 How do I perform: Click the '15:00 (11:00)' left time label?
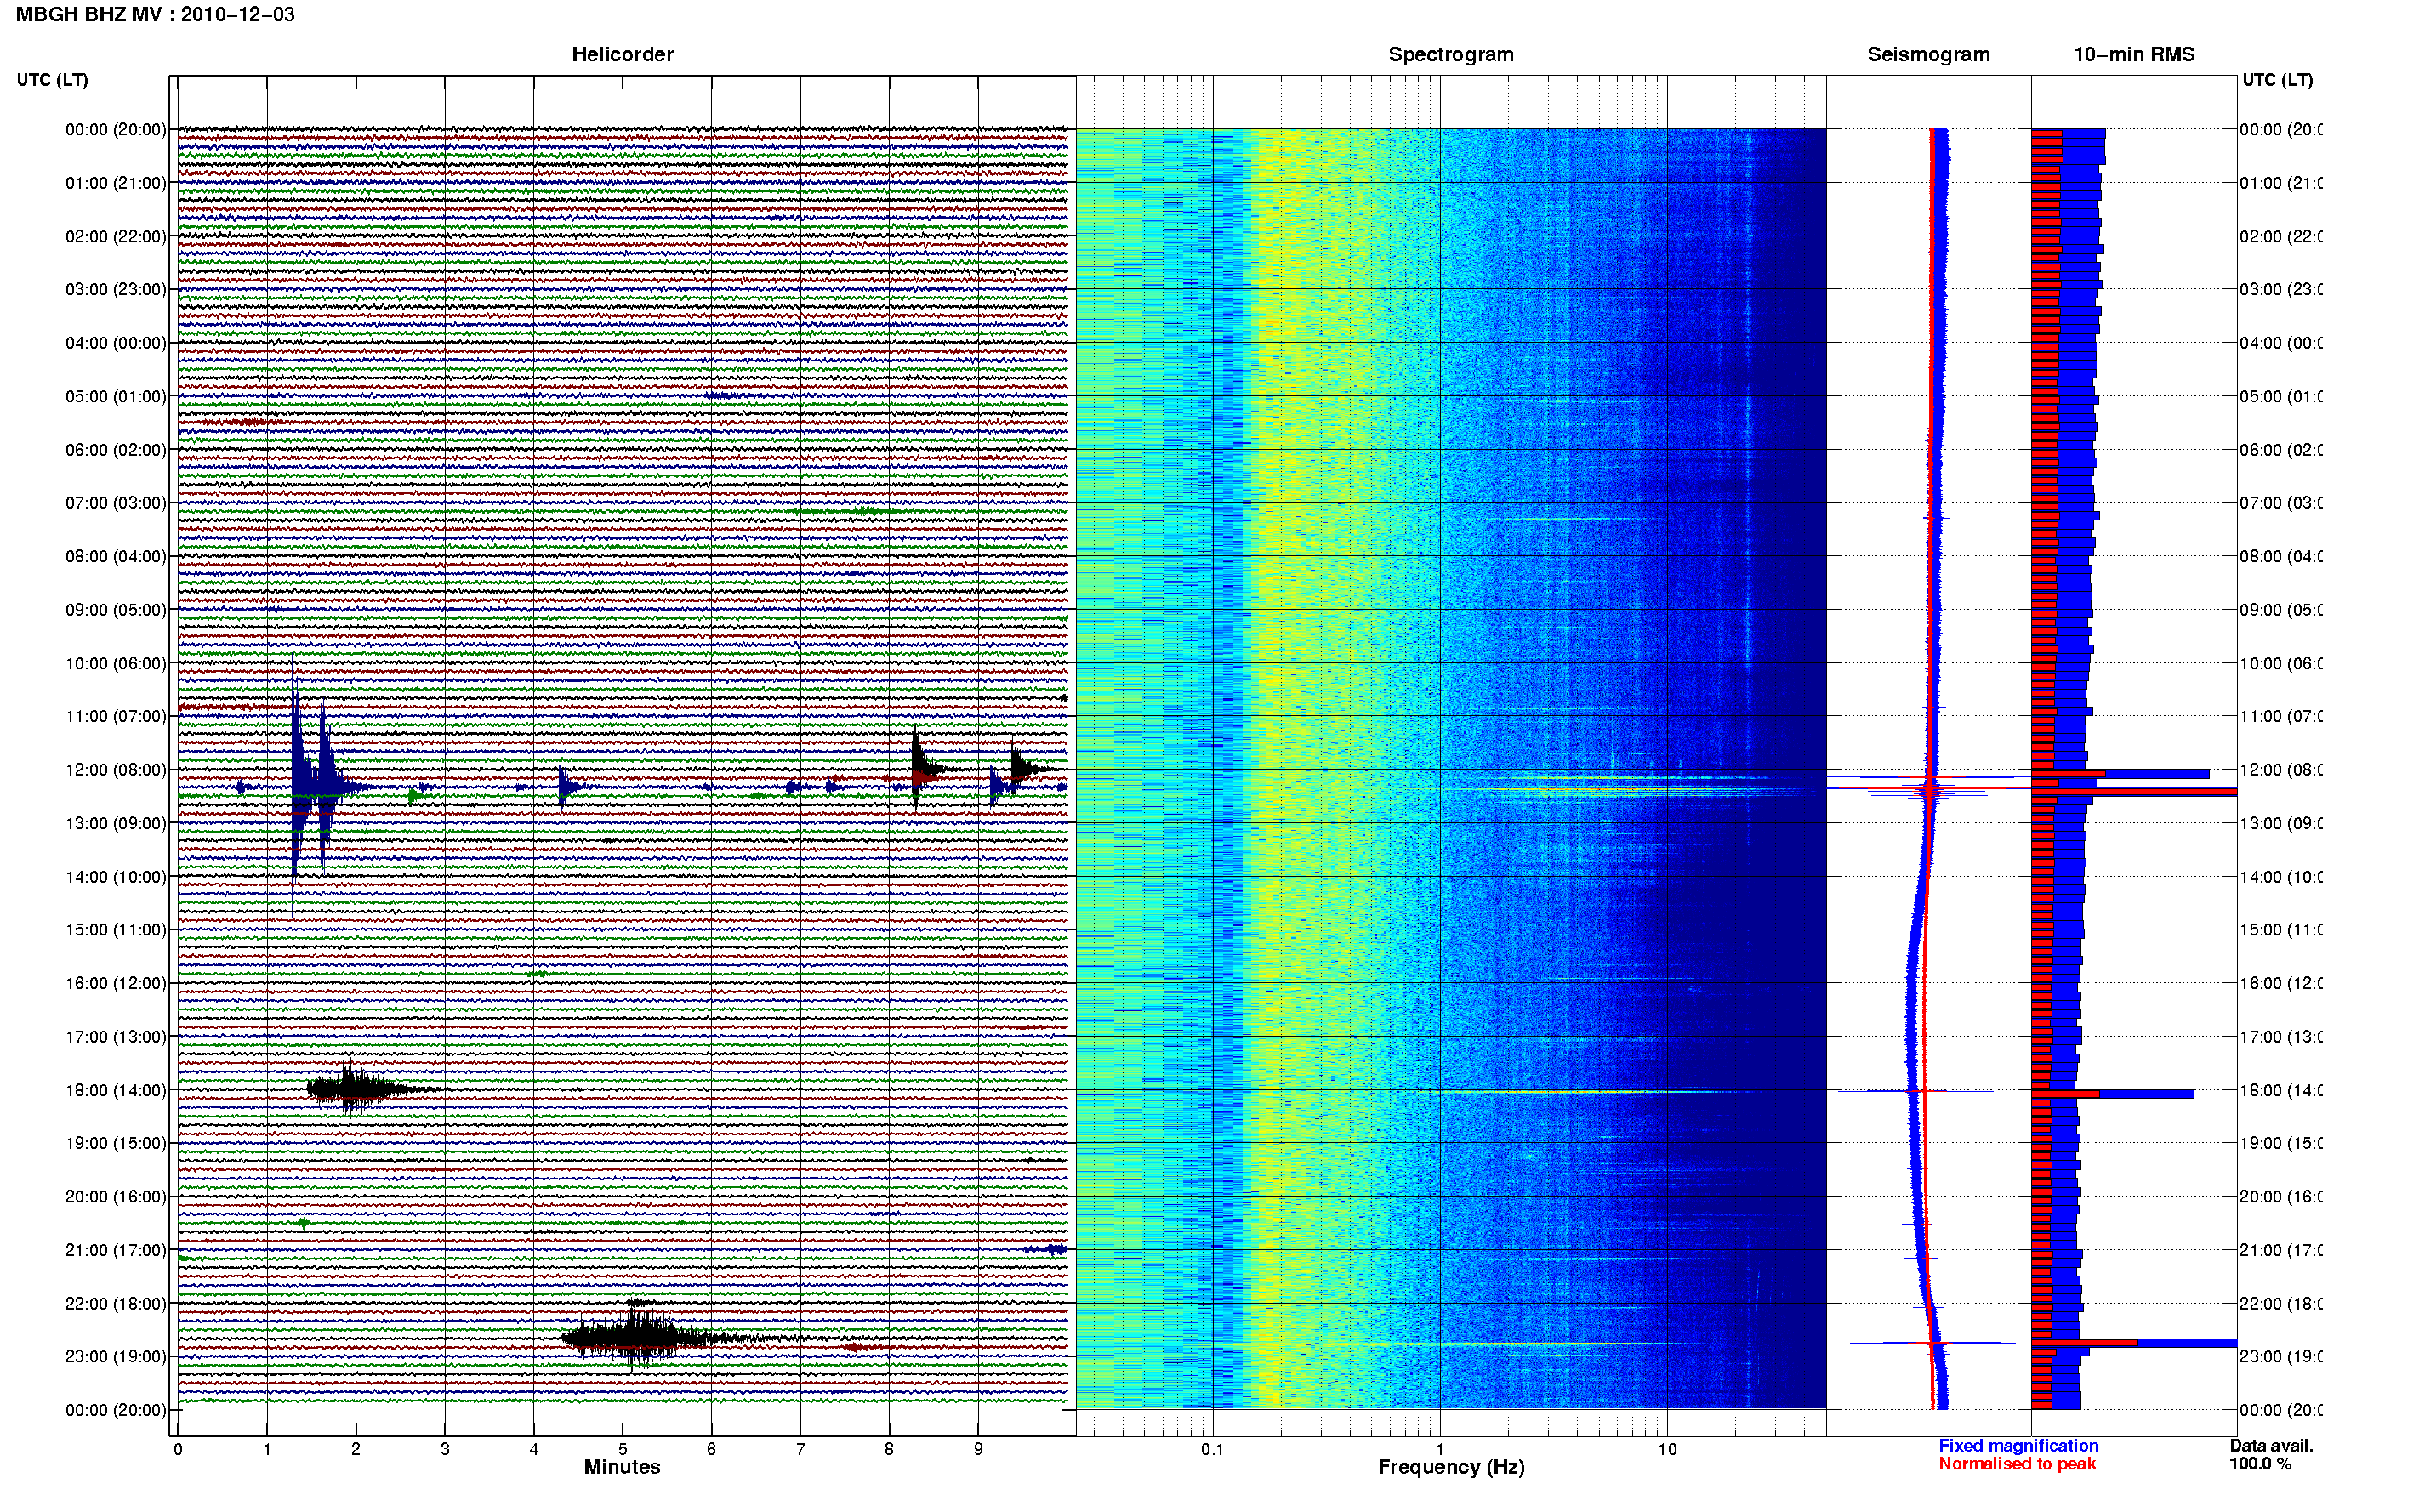coord(115,930)
